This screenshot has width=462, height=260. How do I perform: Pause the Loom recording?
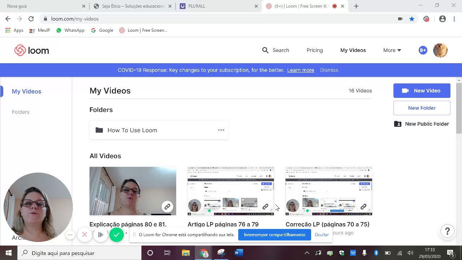[101, 235]
